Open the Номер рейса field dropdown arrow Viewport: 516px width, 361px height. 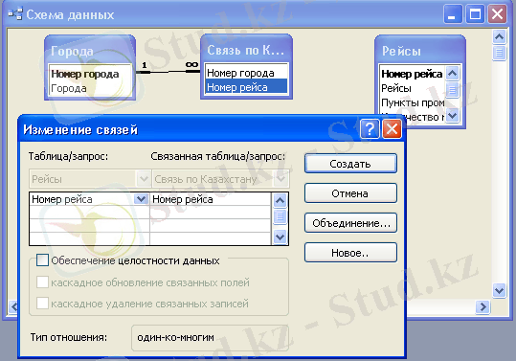(x=141, y=199)
